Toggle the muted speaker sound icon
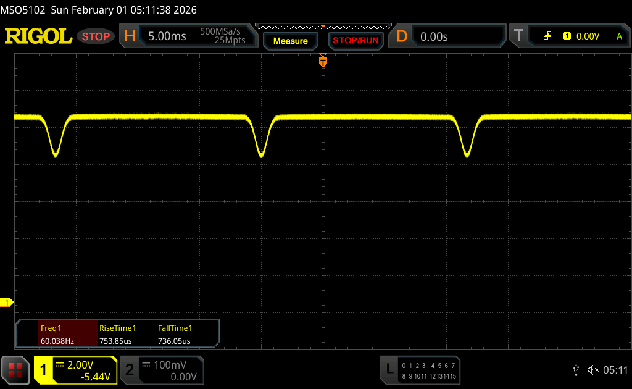This screenshot has height=389, width=632. click(x=592, y=369)
